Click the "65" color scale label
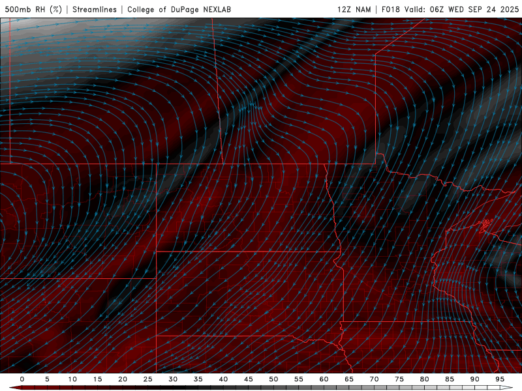The height and width of the screenshot is (391, 522). tap(349, 379)
